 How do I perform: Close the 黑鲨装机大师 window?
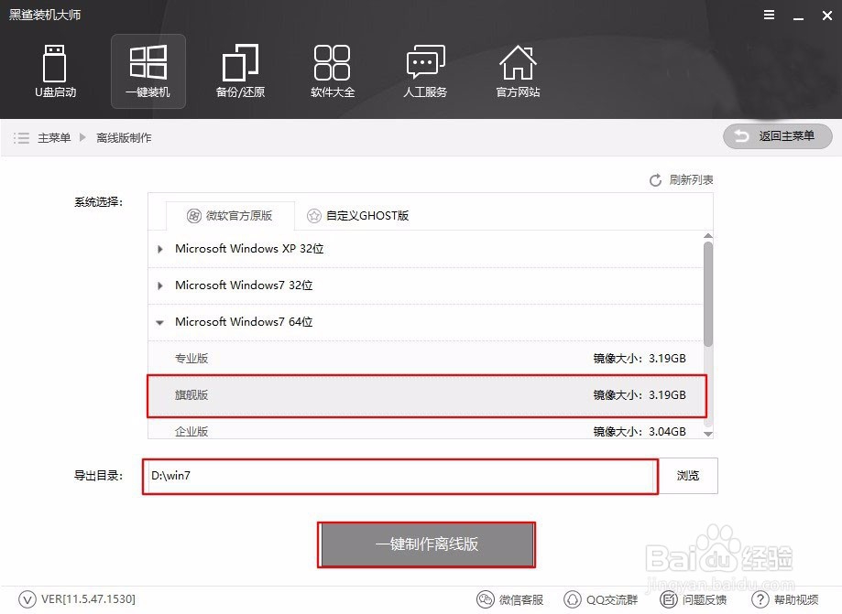tap(827, 16)
